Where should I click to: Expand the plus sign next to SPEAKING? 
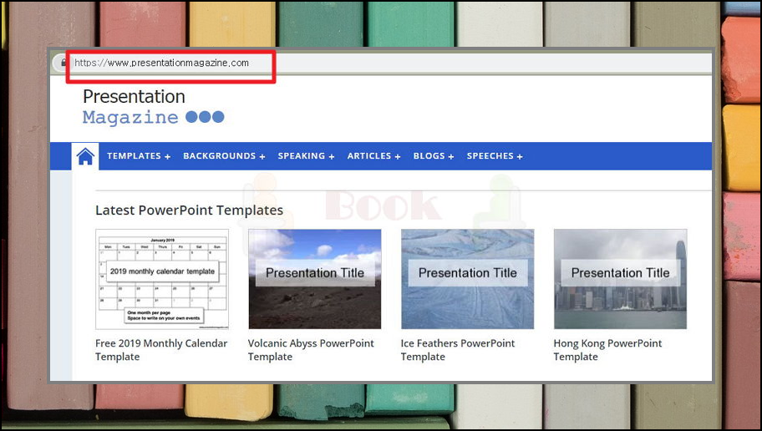coord(332,157)
